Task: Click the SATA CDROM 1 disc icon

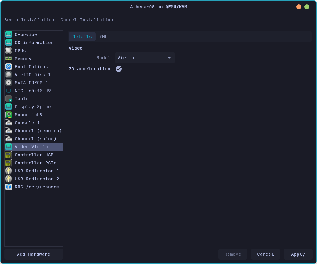Action: 9,83
